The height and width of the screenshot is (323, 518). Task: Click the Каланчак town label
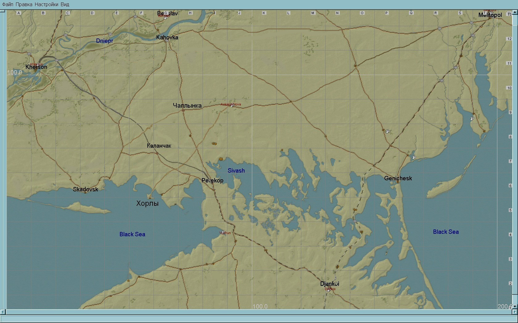[x=159, y=146]
